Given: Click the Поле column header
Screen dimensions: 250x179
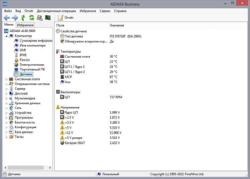Looking at the screenshot, I should coord(82,25).
